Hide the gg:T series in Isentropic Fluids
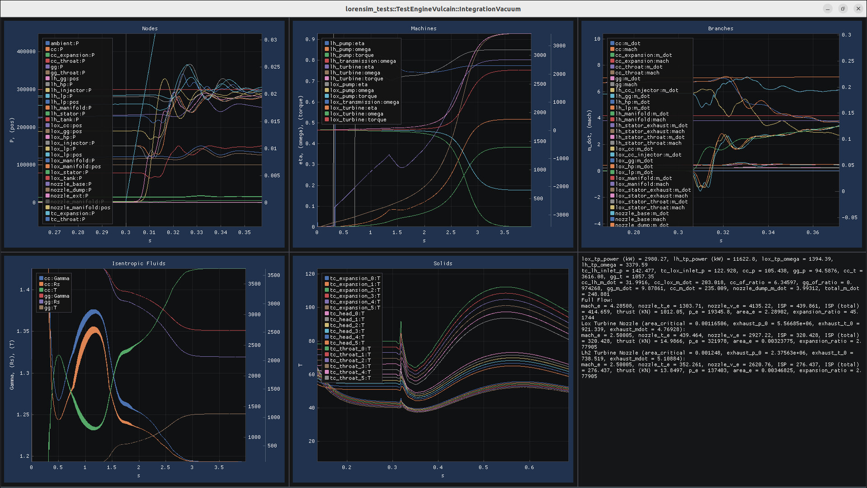Image resolution: width=867 pixels, height=488 pixels. pyautogui.click(x=51, y=308)
